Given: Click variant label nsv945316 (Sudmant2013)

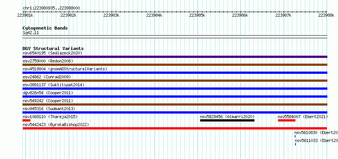Looking at the screenshot, I should (x=49, y=109).
